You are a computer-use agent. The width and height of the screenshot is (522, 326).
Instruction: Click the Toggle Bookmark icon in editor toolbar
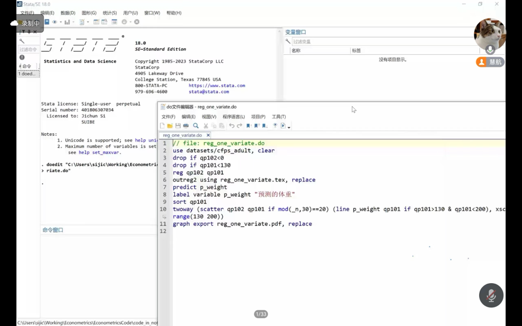tap(248, 126)
